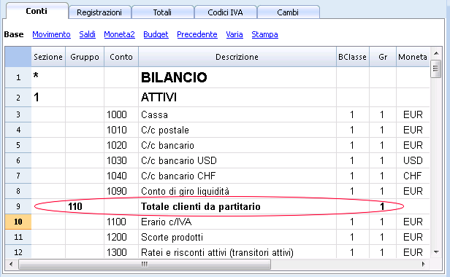The image size is (450, 277).
Task: Show the Budget view
Action: pyautogui.click(x=156, y=34)
